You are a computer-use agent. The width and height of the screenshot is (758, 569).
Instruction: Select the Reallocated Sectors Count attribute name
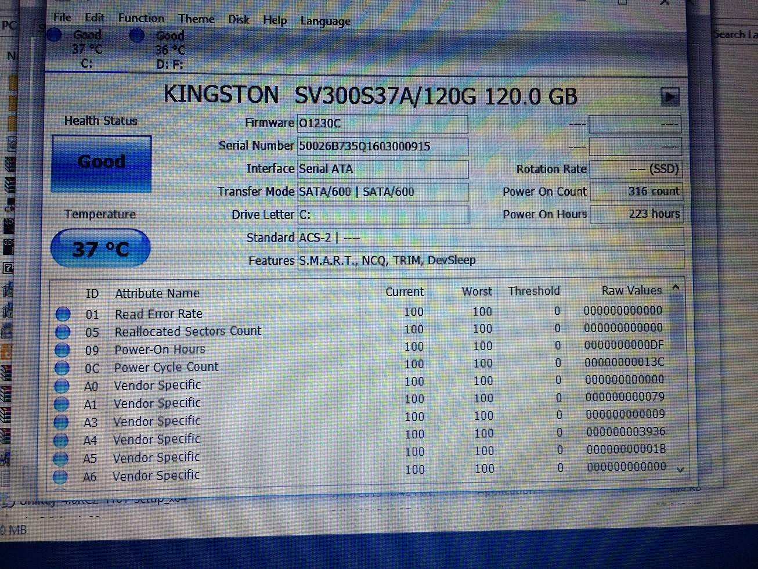pyautogui.click(x=188, y=332)
